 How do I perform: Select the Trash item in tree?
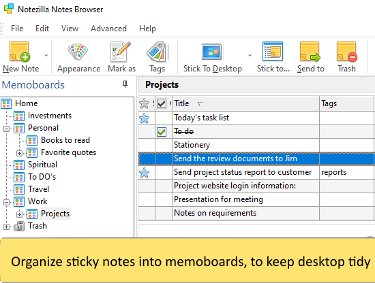[37, 226]
